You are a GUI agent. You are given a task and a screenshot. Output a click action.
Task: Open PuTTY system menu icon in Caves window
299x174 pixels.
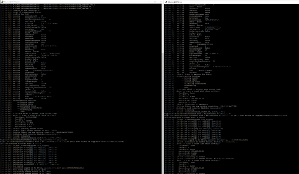click(x=166, y=2)
